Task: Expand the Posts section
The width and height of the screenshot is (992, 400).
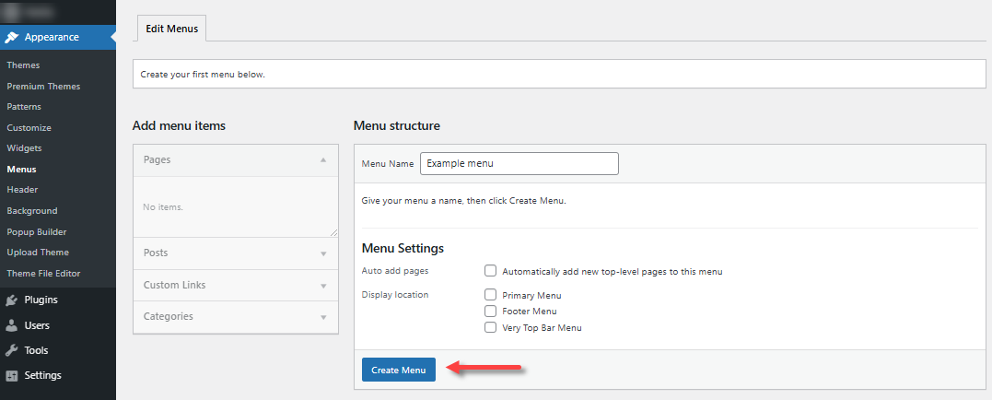Action: pos(323,253)
